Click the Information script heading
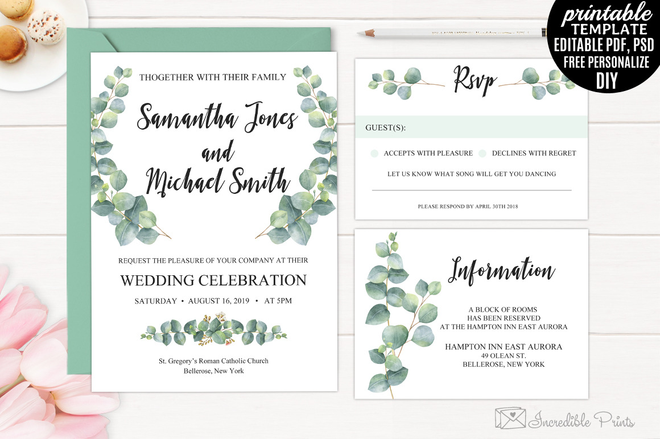 tap(501, 271)
